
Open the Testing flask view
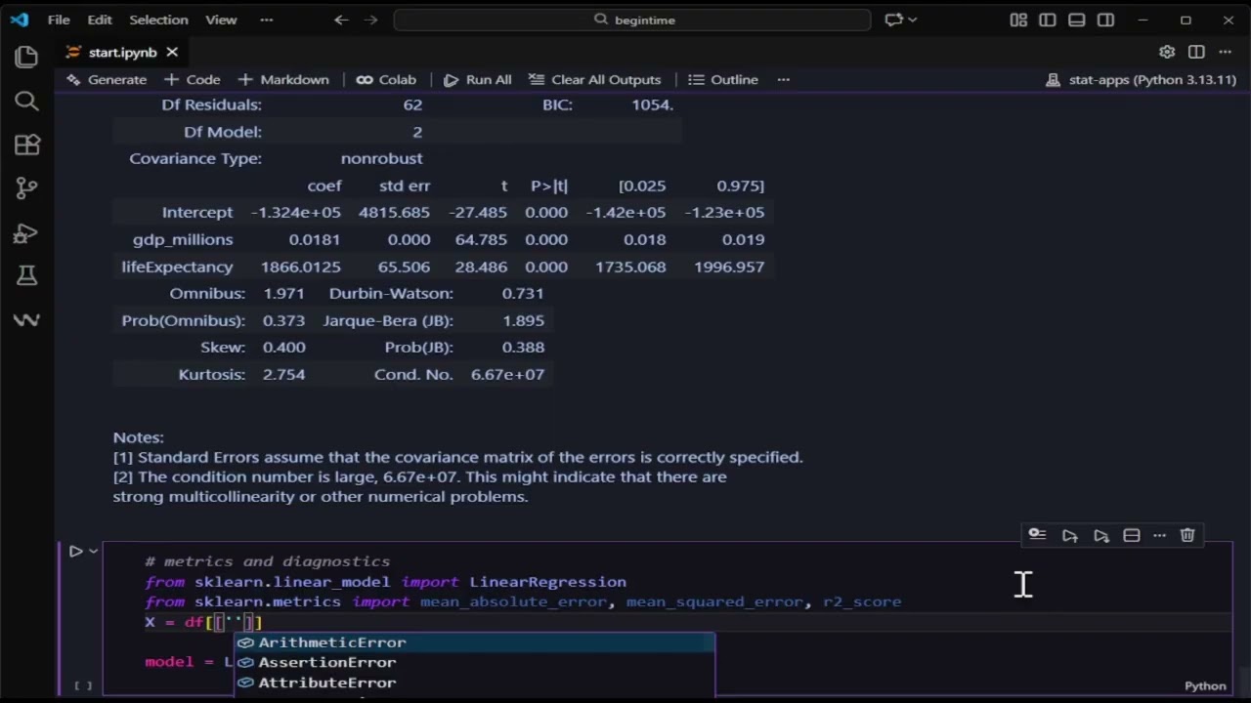26,276
